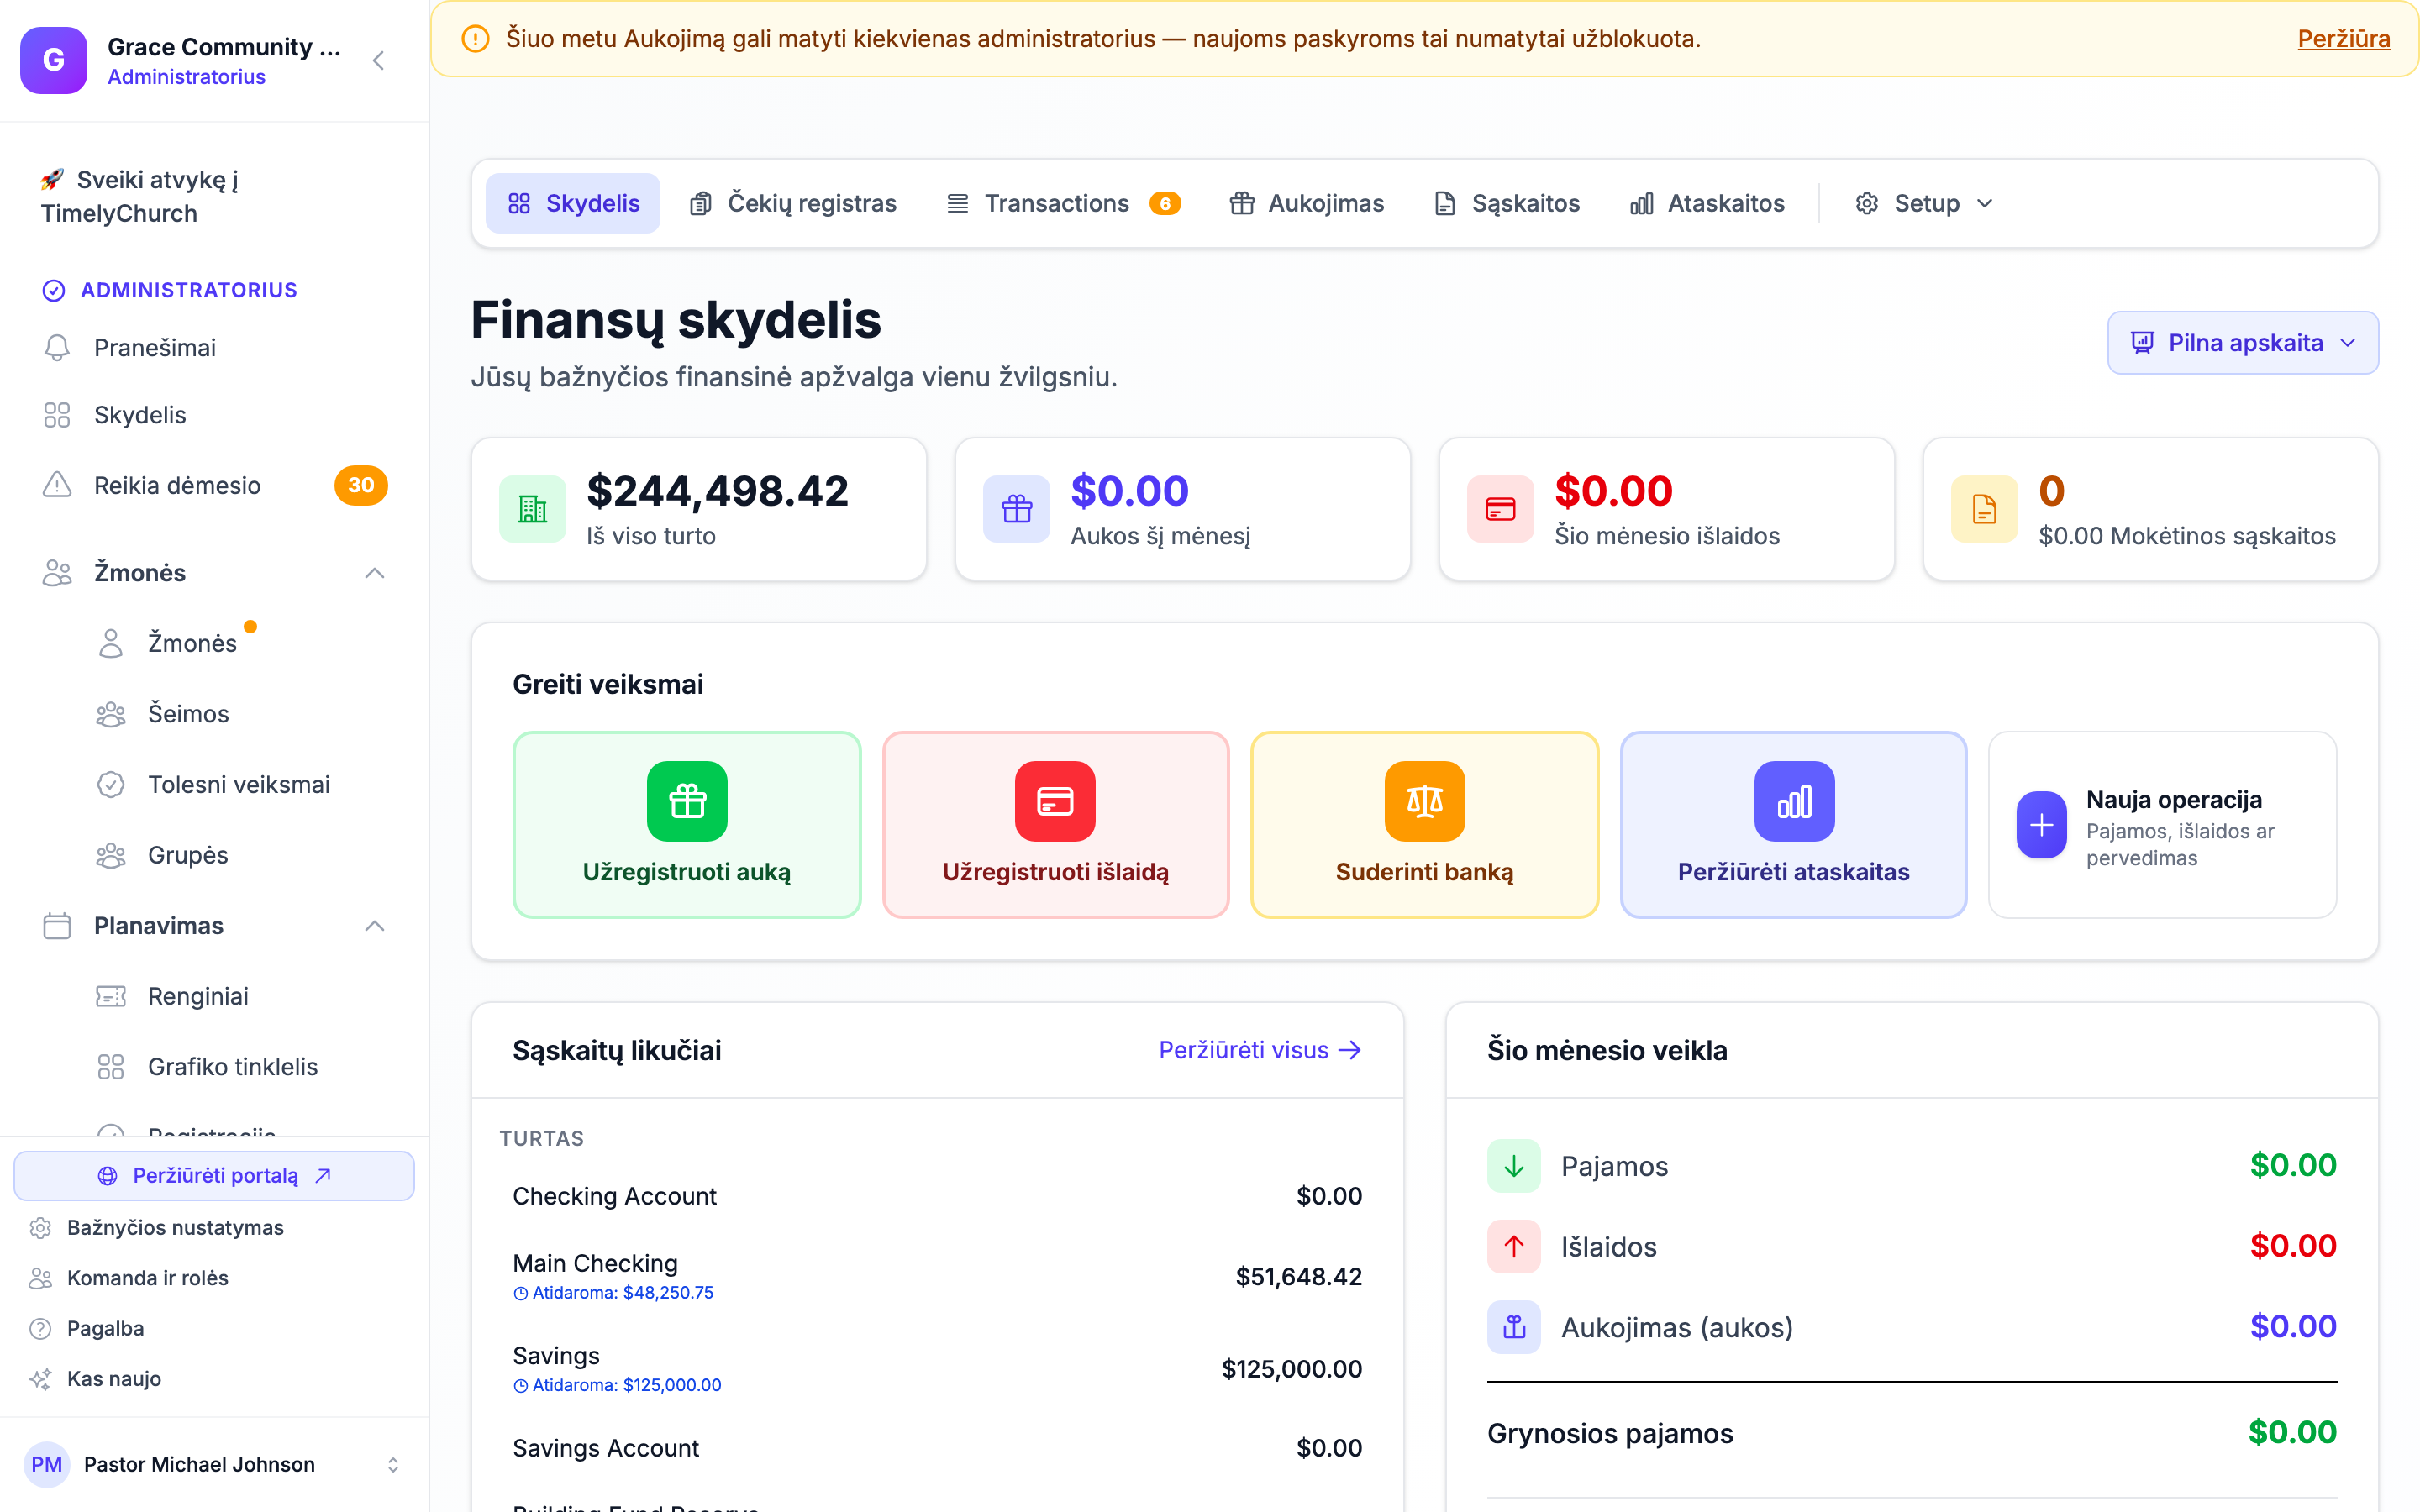The height and width of the screenshot is (1512, 2420).
Task: Click the Reikia dėmesio warning triangle icon
Action: click(x=57, y=485)
